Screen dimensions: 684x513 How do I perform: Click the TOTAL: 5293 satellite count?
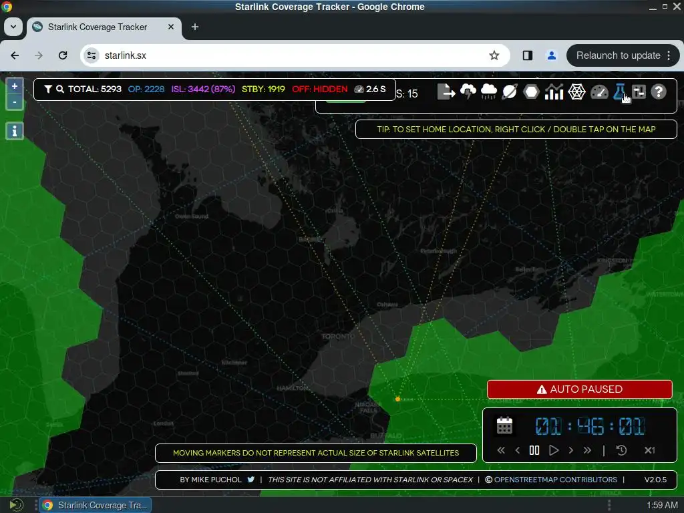(x=95, y=89)
